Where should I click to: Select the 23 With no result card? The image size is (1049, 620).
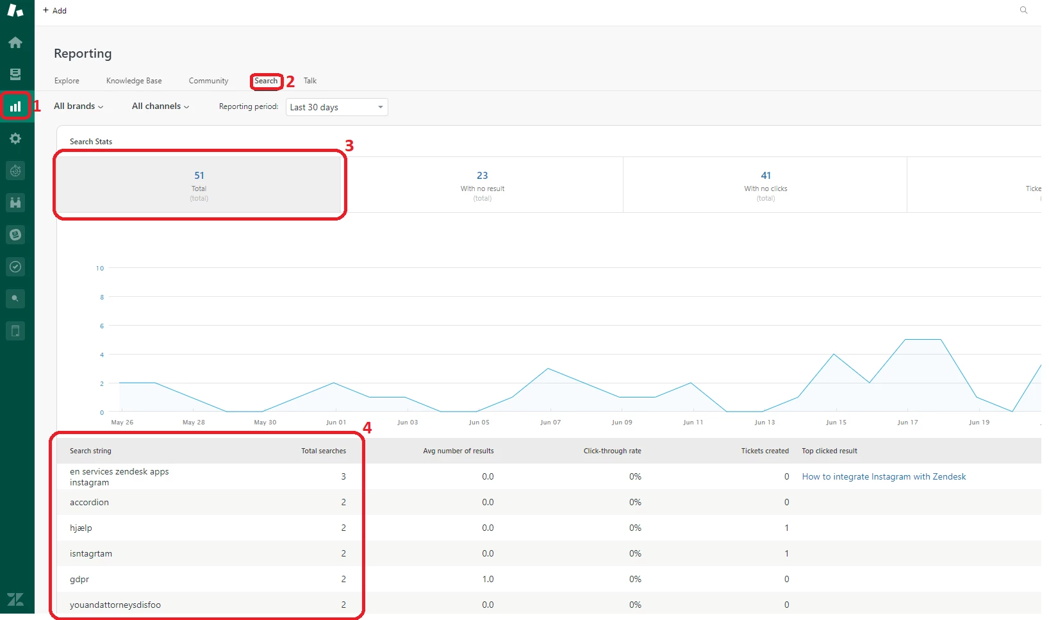click(x=482, y=185)
